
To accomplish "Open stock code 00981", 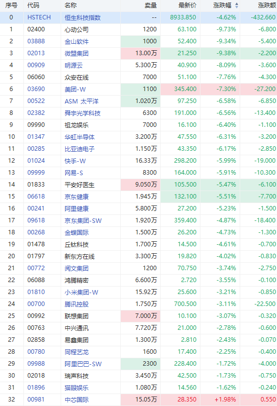I will point(36,399).
